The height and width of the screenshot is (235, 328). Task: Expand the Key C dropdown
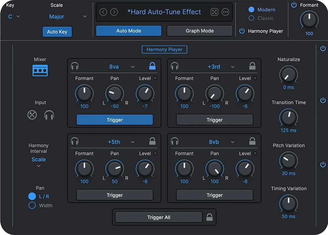click(x=13, y=17)
